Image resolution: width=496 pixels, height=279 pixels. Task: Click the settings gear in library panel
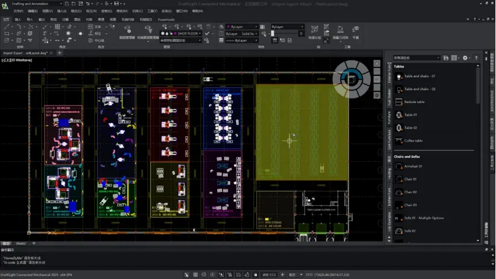465,58
